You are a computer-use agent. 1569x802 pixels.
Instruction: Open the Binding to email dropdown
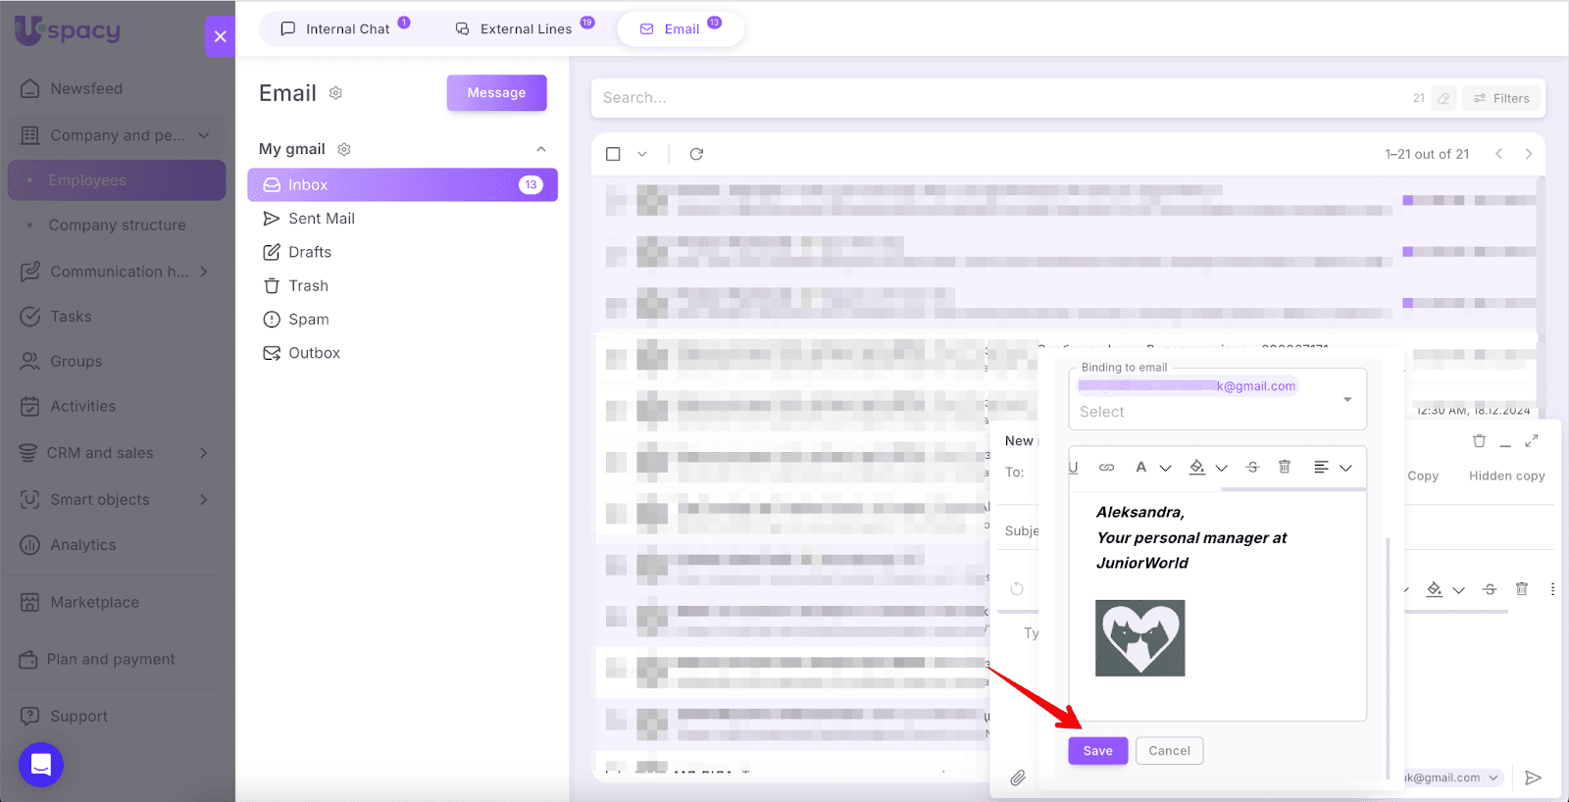coord(1346,399)
